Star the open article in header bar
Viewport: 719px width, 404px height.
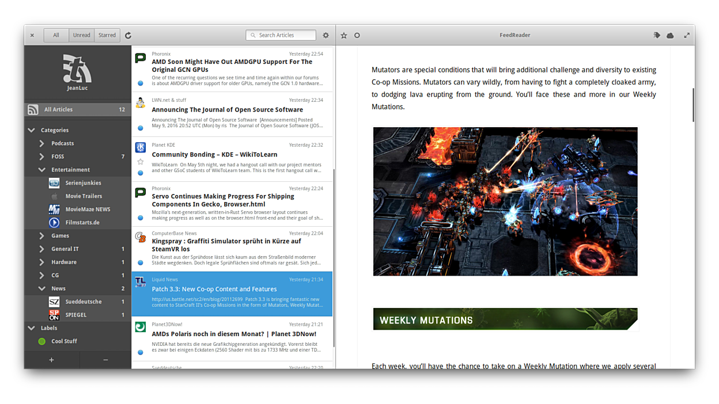coord(344,35)
